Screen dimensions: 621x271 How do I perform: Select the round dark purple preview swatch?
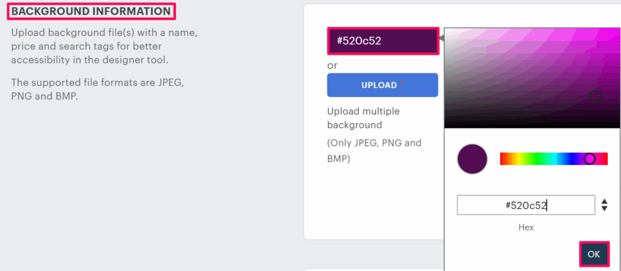tap(472, 159)
